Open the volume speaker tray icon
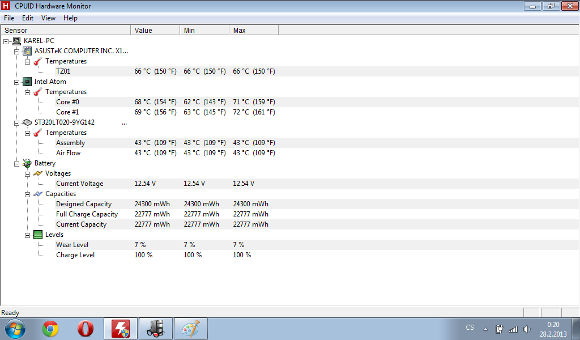Screen dimensions: 580x340 (527, 329)
